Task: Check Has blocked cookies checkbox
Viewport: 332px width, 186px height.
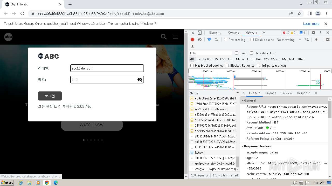Action: click(x=192, y=66)
